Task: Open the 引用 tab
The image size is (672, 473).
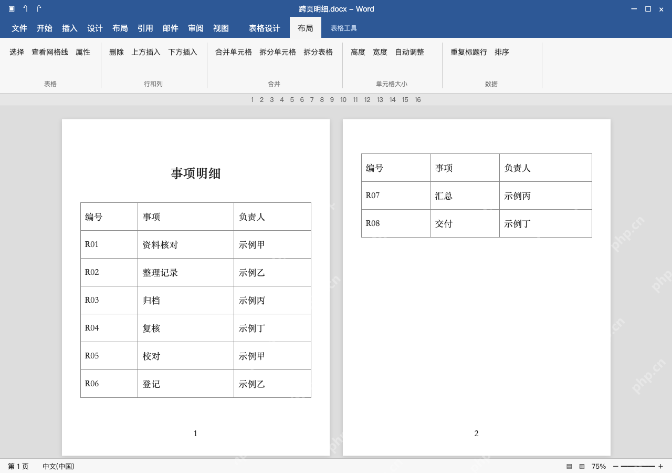Action: click(145, 28)
